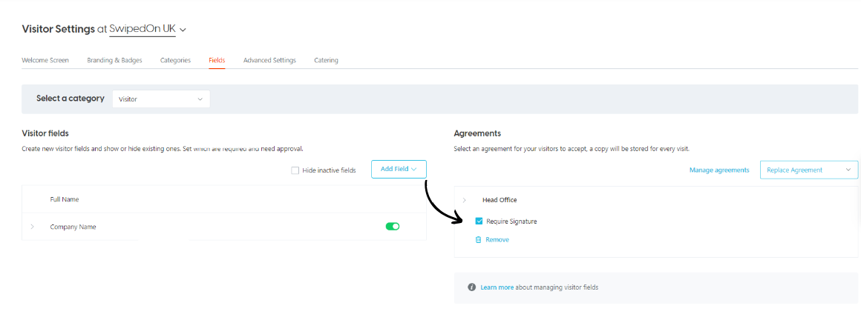Uncheck the Require Signature checkbox
This screenshot has height=320, width=861.
(x=479, y=221)
